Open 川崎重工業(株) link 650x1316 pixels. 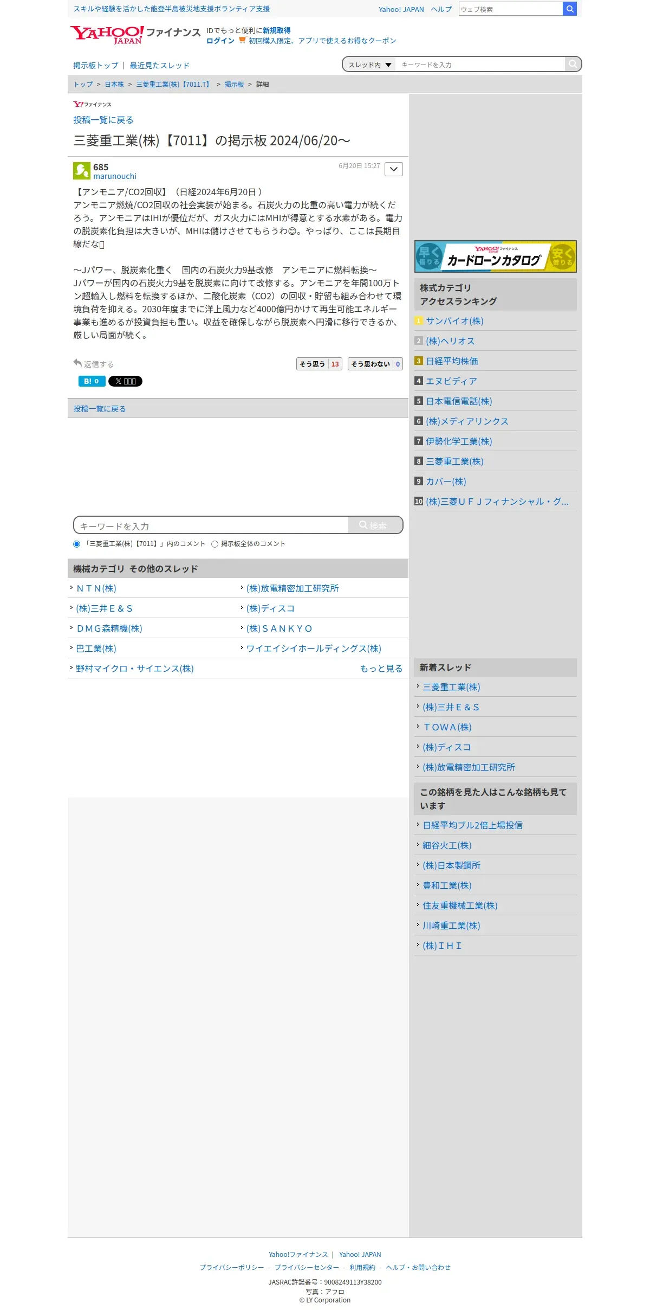coord(451,926)
